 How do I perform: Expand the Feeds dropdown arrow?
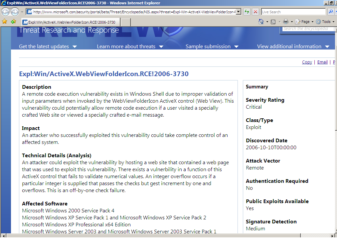279,22
